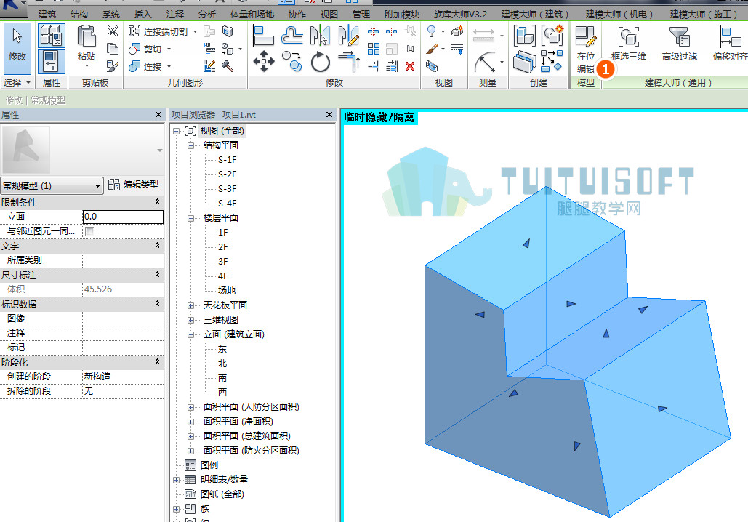Click the 编辑类型 button
748x522 pixels.
tap(134, 185)
